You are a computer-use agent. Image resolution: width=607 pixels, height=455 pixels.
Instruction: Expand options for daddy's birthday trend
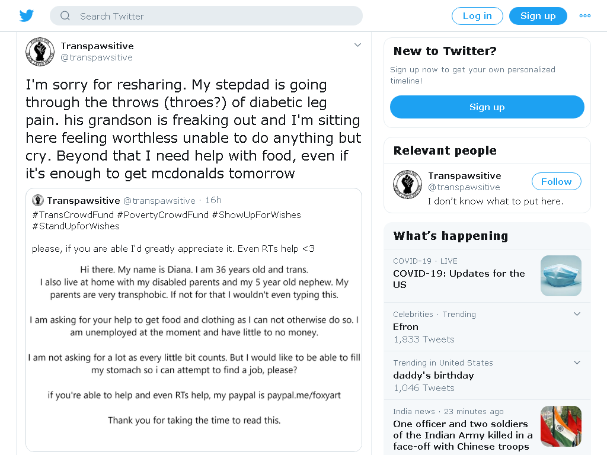(577, 363)
